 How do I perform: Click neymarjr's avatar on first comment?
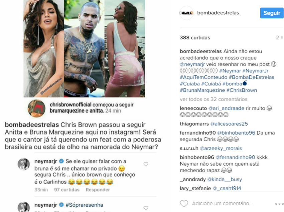tap(23, 164)
